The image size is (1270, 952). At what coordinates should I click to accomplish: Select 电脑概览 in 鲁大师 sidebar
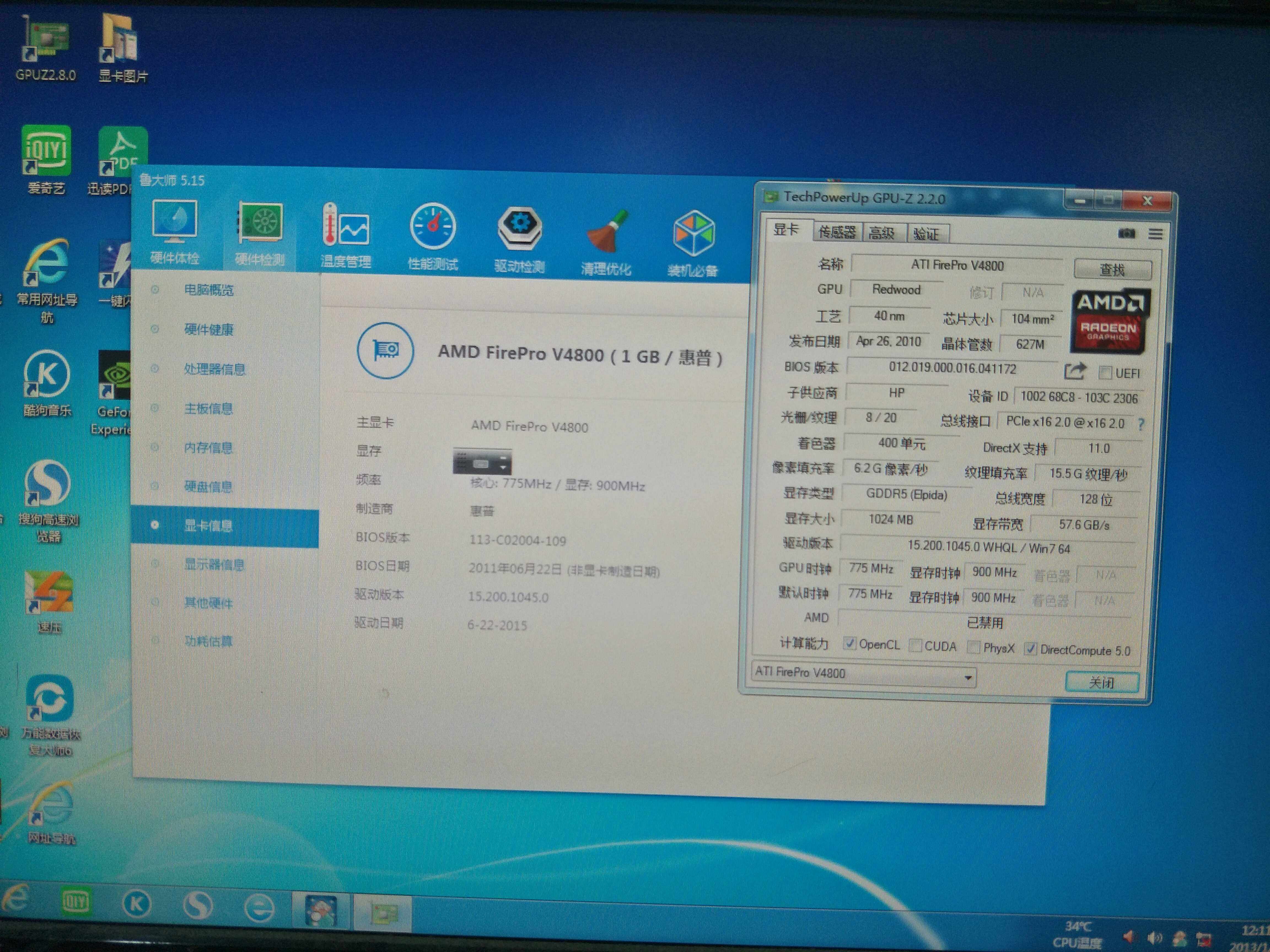(x=209, y=290)
